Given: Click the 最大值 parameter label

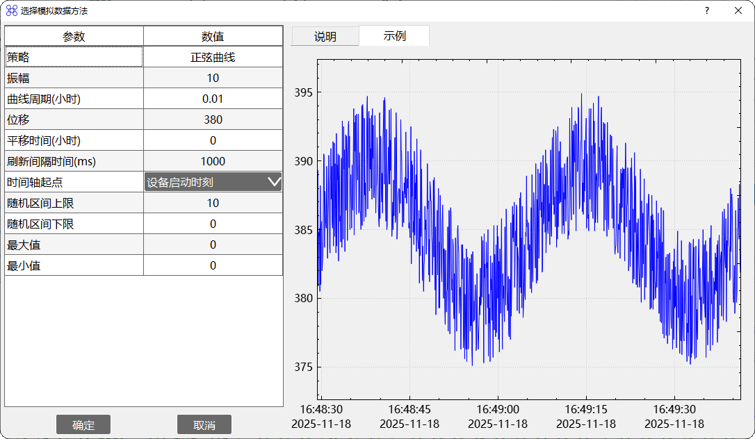Looking at the screenshot, I should [24, 245].
